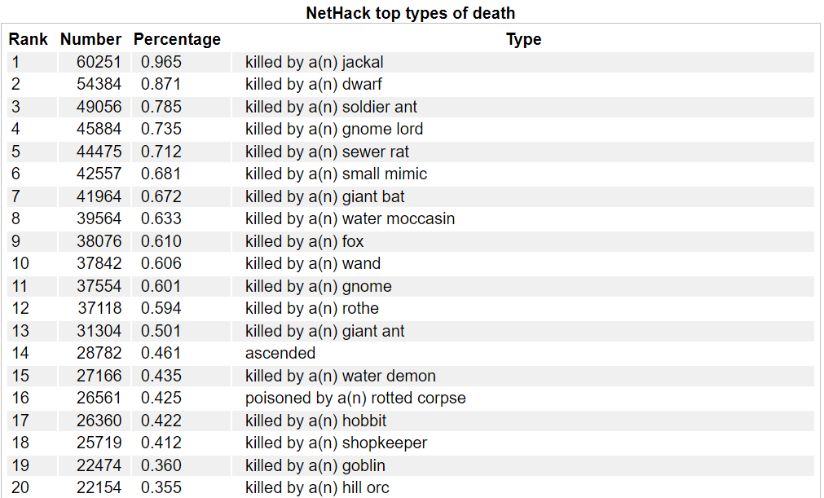
Task: Click the number 45884 in gnome lord row
Action: coord(99,129)
